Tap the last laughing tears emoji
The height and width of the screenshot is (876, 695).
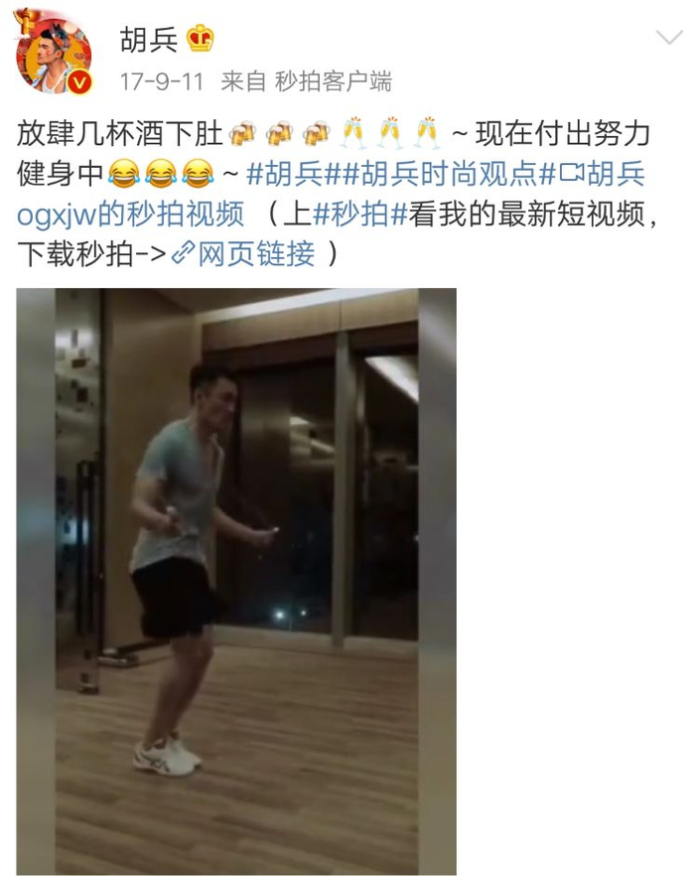(199, 174)
